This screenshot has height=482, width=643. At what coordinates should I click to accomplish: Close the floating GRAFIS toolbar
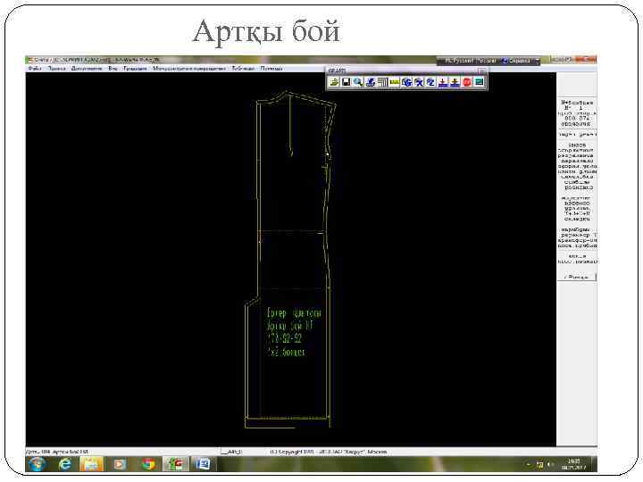coord(482,71)
